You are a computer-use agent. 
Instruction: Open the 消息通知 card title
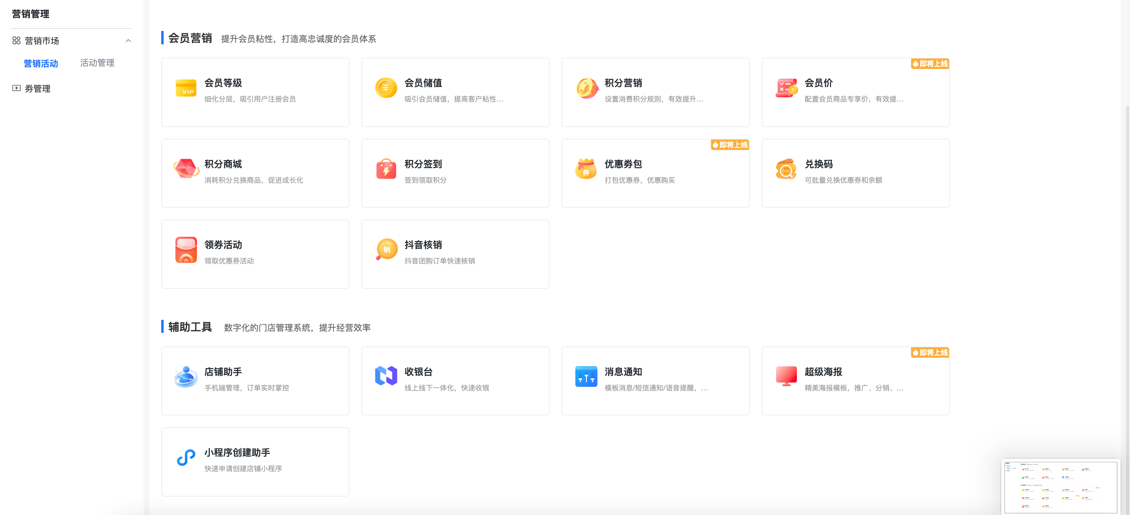pos(623,372)
